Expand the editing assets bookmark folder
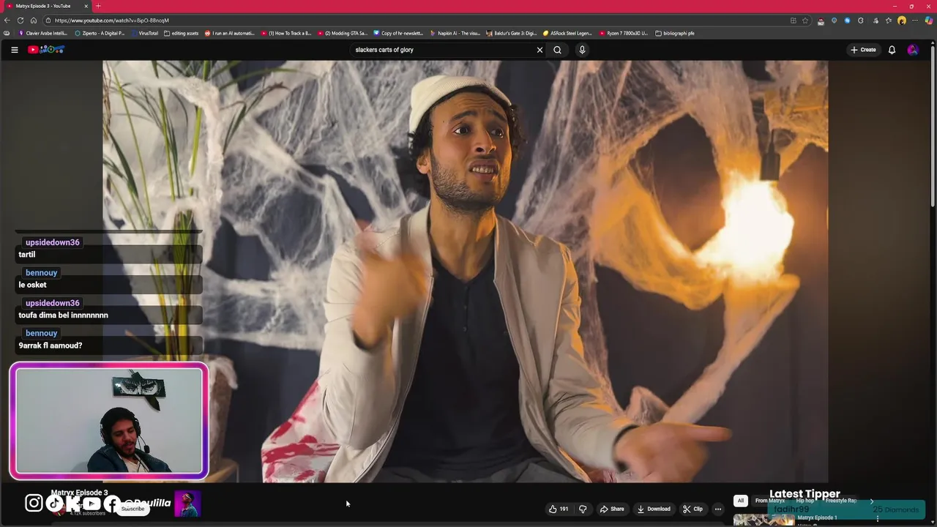The width and height of the screenshot is (937, 527). click(182, 33)
